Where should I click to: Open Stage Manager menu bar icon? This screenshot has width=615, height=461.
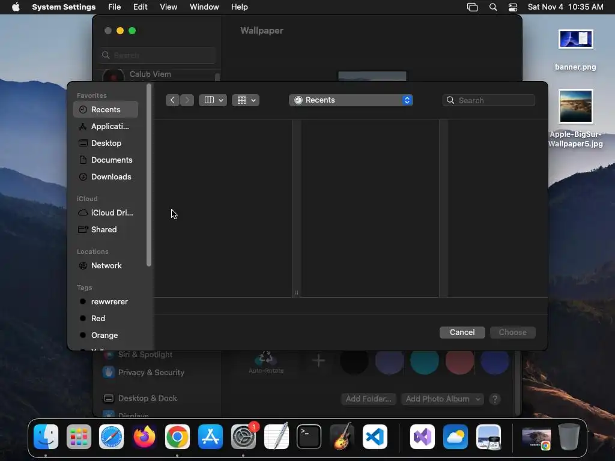[472, 7]
